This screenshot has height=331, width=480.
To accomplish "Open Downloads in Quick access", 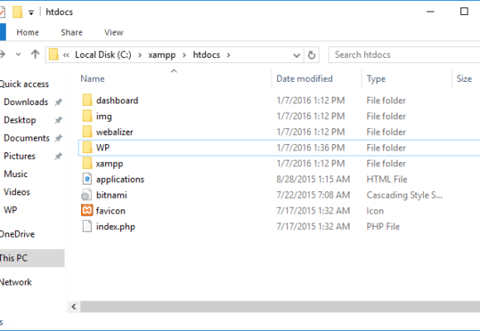I will click(26, 102).
